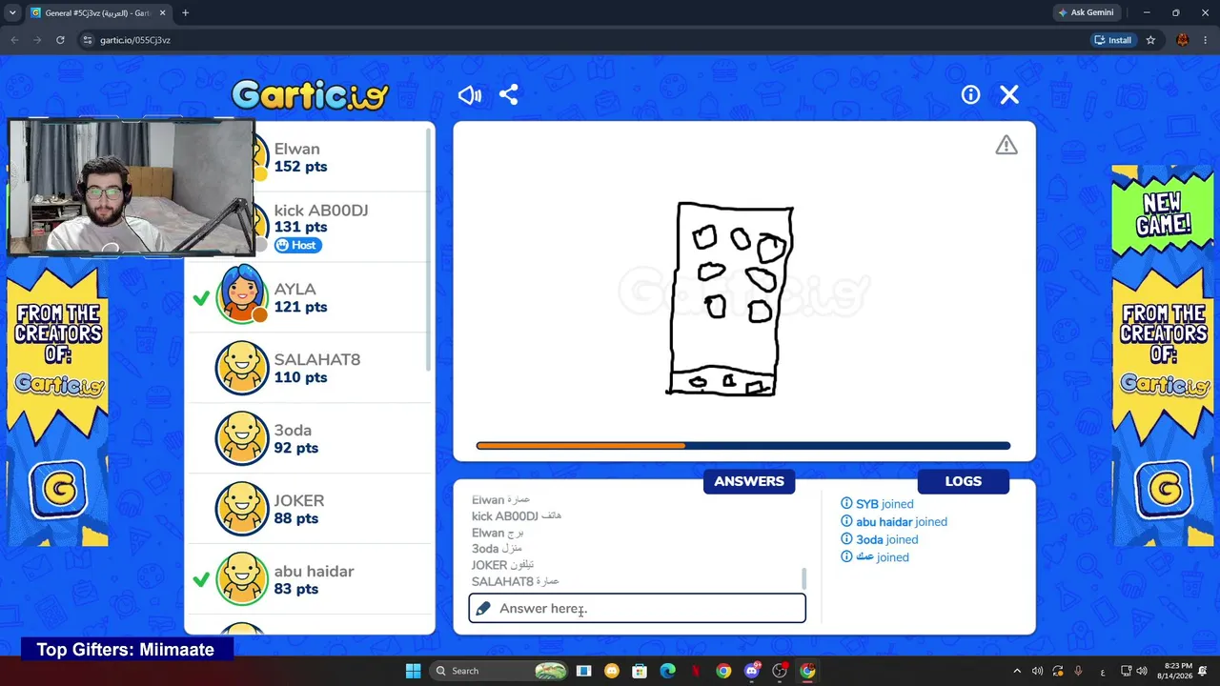
Task: Go back in browser
Action: 14,40
